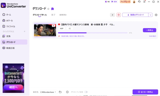Image resolution: width=160 pixels, height=96 pixels.
Task: Open the save folder icon
Action: click(x=60, y=92)
